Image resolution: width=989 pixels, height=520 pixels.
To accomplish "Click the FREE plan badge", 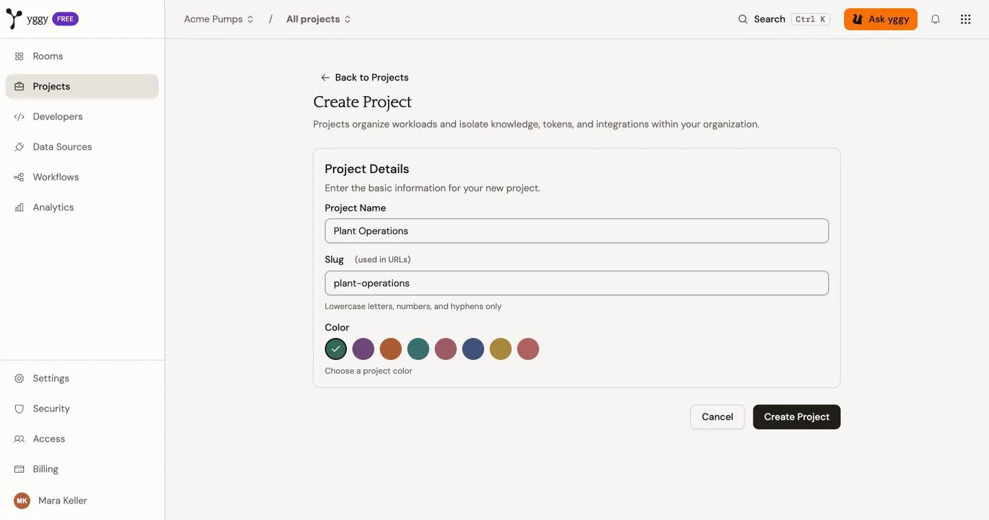I will point(65,19).
